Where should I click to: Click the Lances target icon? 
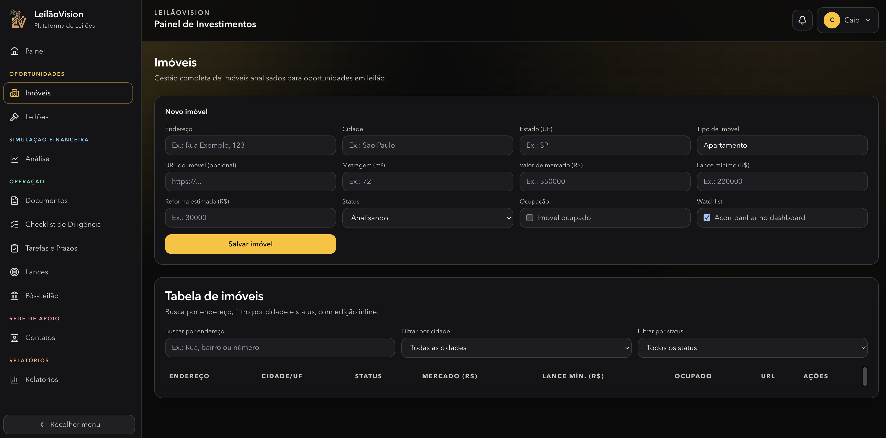pyautogui.click(x=14, y=272)
